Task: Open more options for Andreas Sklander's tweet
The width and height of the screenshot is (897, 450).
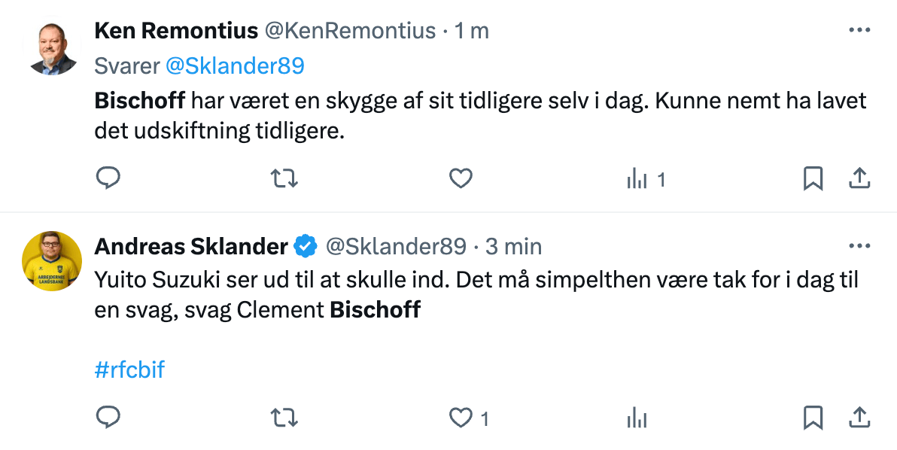Action: pos(859,246)
